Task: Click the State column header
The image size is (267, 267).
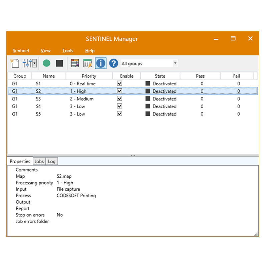Action: [x=160, y=76]
